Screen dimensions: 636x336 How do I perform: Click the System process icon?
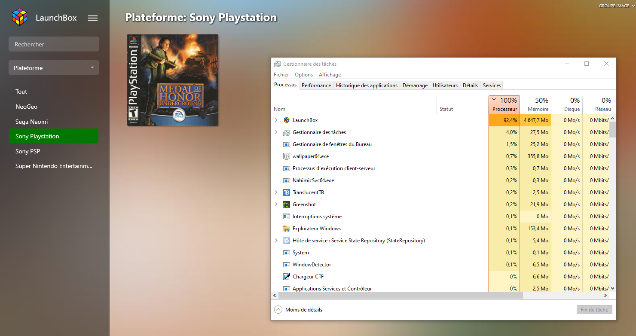coord(287,253)
